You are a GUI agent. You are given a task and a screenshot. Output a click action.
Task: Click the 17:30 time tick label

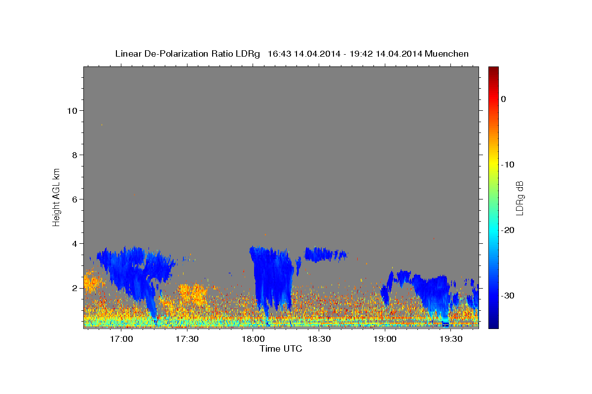[x=186, y=339]
